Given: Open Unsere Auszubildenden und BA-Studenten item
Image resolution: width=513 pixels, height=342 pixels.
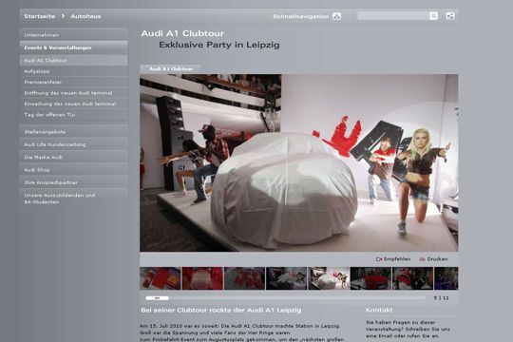Looking at the screenshot, I should click(73, 199).
